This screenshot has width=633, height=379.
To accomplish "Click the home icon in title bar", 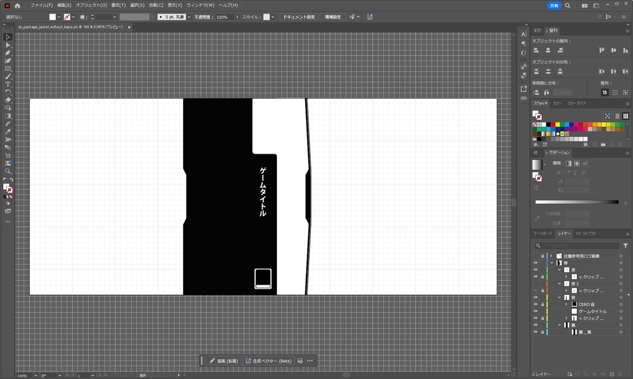I will click(17, 6).
